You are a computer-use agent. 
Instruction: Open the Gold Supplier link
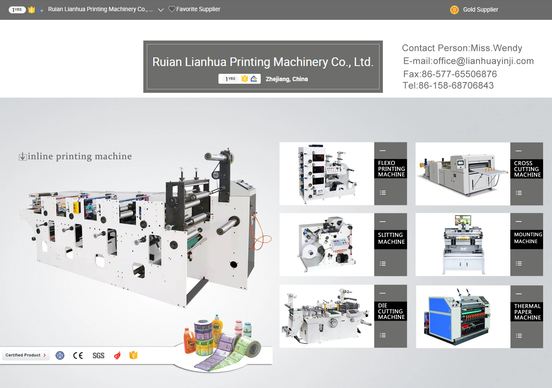pos(481,10)
